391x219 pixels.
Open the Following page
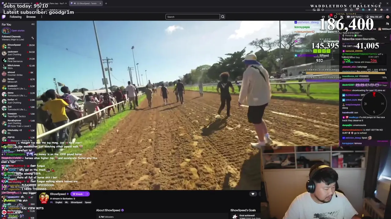pyautogui.click(x=16, y=17)
